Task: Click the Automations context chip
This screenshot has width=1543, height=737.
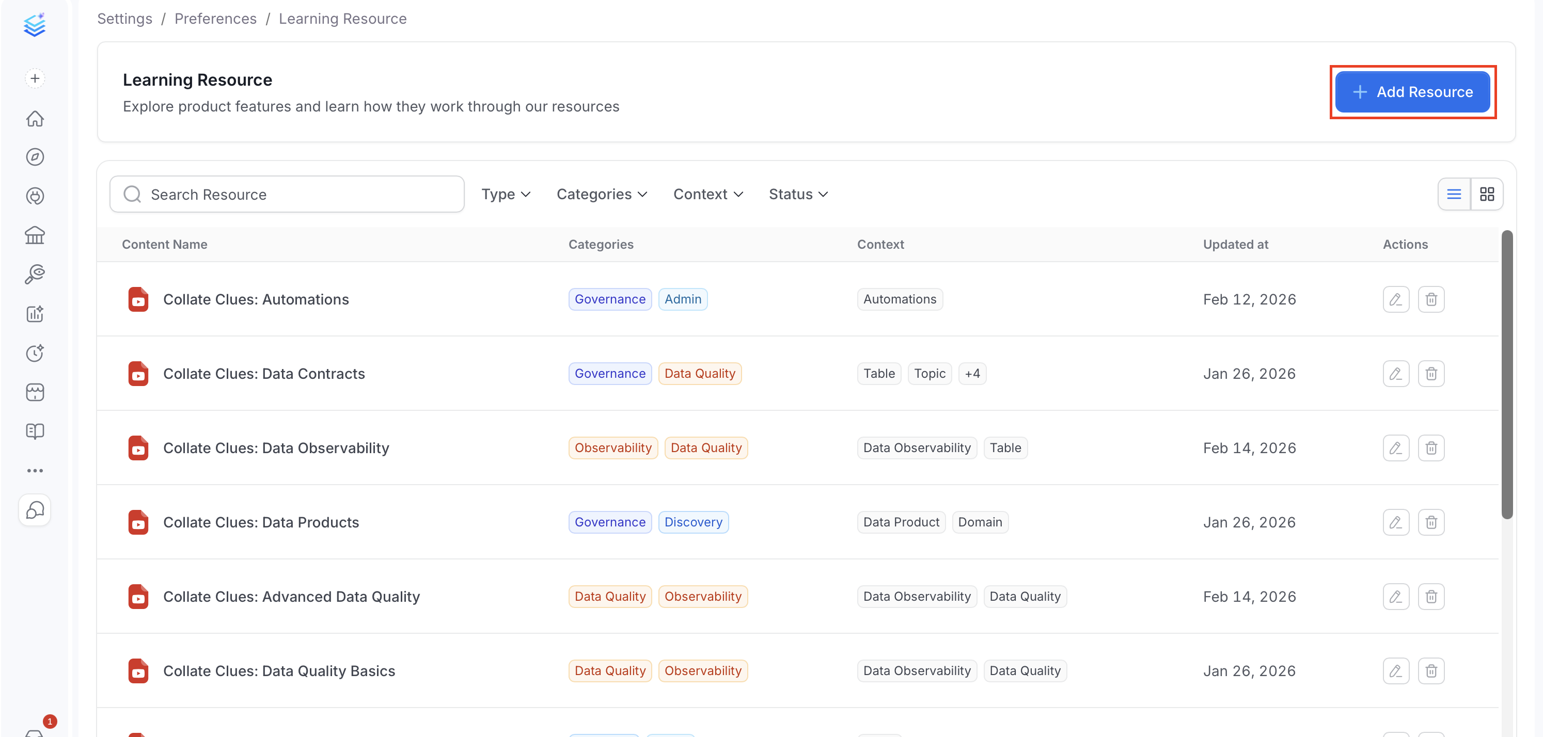Action: (900, 299)
